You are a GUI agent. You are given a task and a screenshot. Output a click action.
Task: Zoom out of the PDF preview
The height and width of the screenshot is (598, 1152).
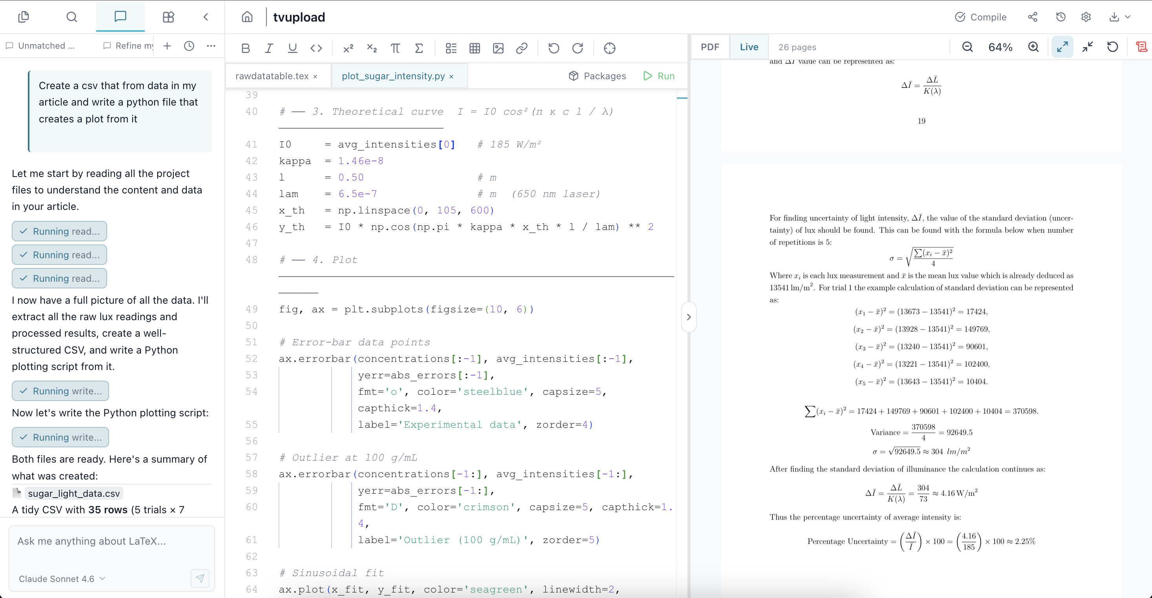[967, 47]
